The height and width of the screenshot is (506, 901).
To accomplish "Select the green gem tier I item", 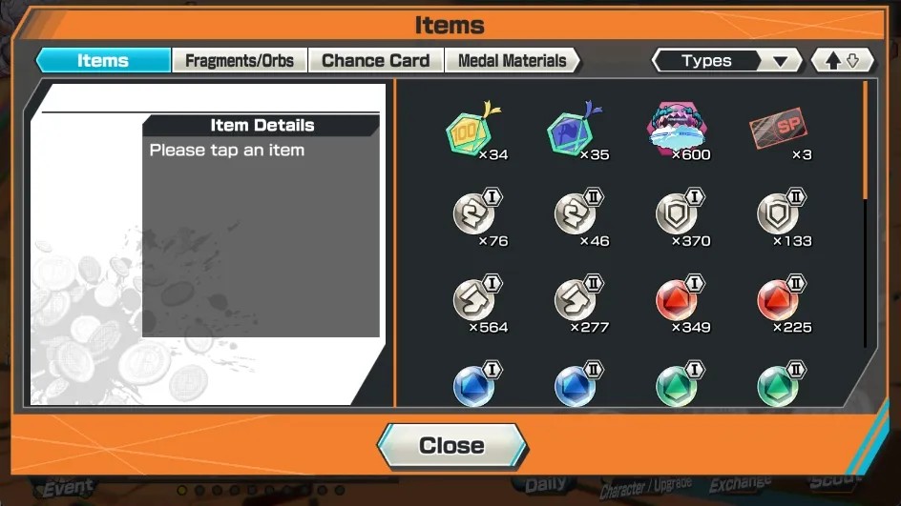I will (680, 384).
